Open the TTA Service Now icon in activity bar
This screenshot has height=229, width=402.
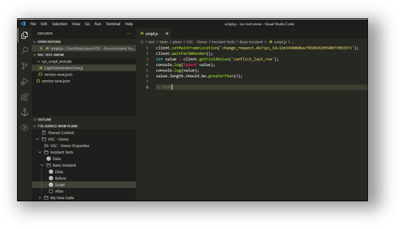pos(25,128)
